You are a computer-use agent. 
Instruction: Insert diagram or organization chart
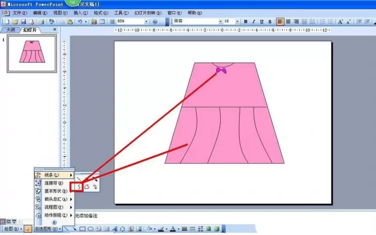pyautogui.click(x=122, y=229)
